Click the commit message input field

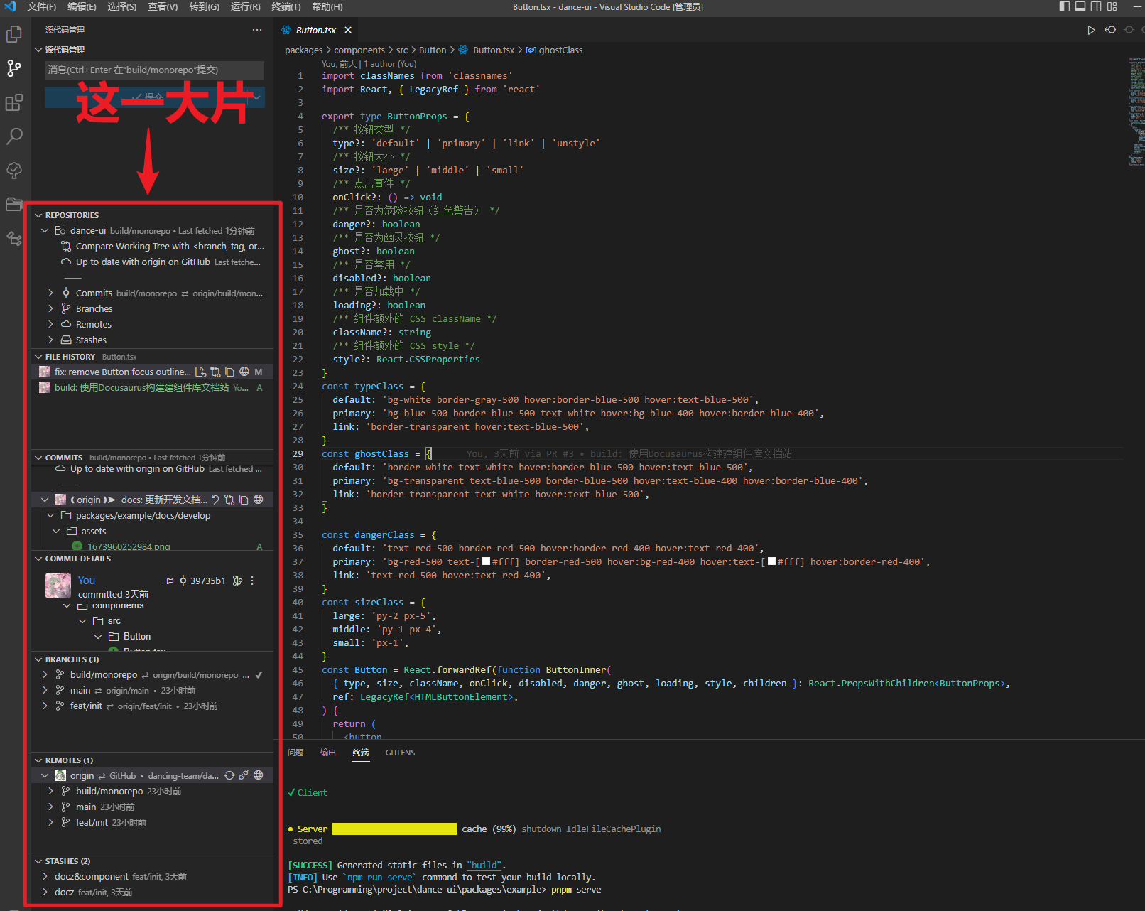tap(154, 70)
